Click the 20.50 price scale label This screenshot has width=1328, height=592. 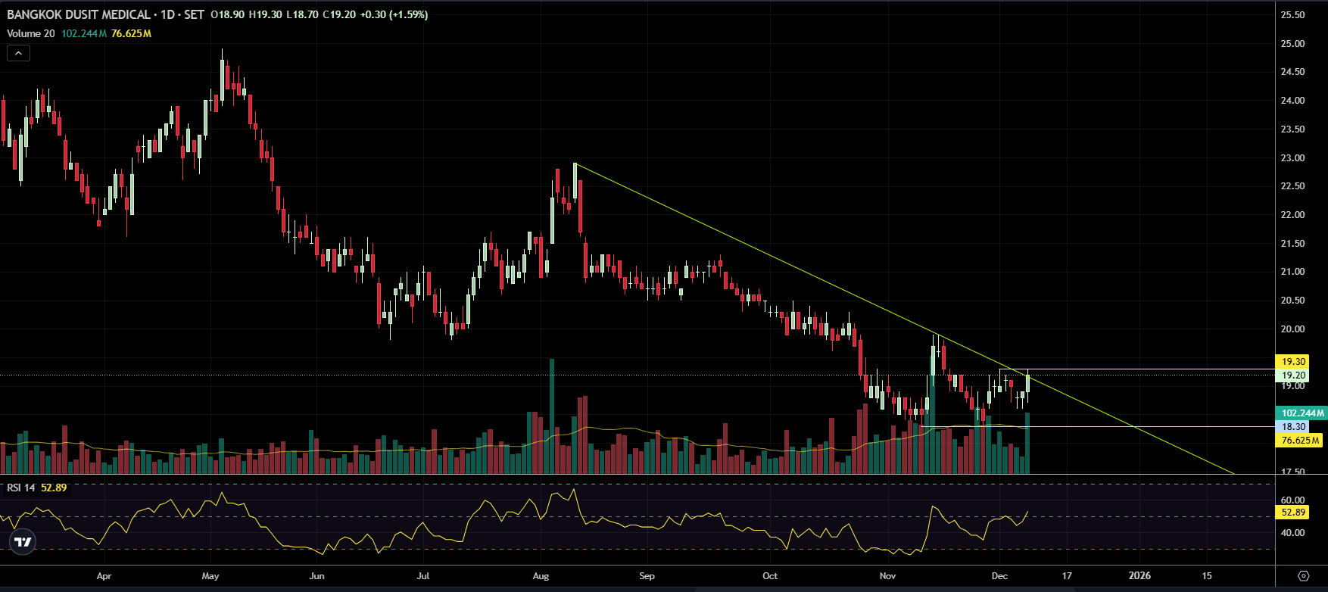[1292, 301]
